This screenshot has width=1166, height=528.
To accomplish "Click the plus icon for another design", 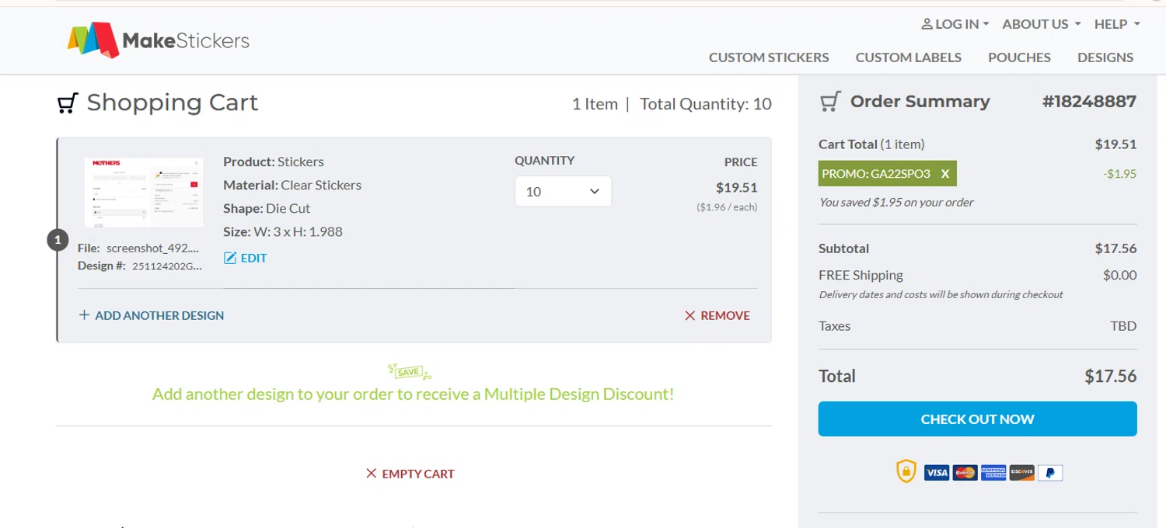I will pos(85,315).
